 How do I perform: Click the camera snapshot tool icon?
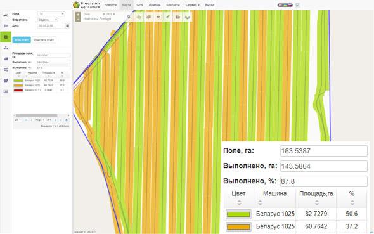coord(177,17)
